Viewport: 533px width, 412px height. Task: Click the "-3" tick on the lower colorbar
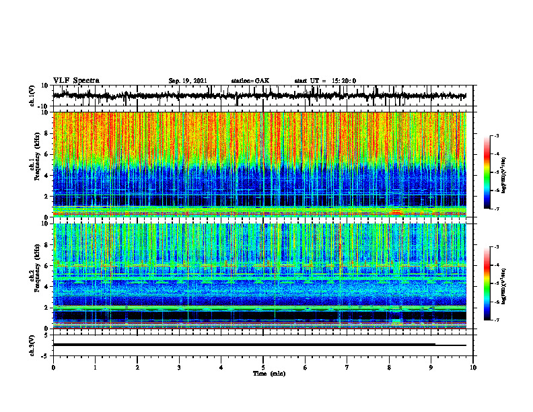point(497,247)
